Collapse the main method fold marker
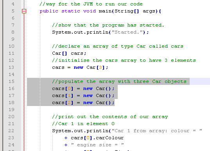Viewport: 210px width, 151px height. click(24, 11)
